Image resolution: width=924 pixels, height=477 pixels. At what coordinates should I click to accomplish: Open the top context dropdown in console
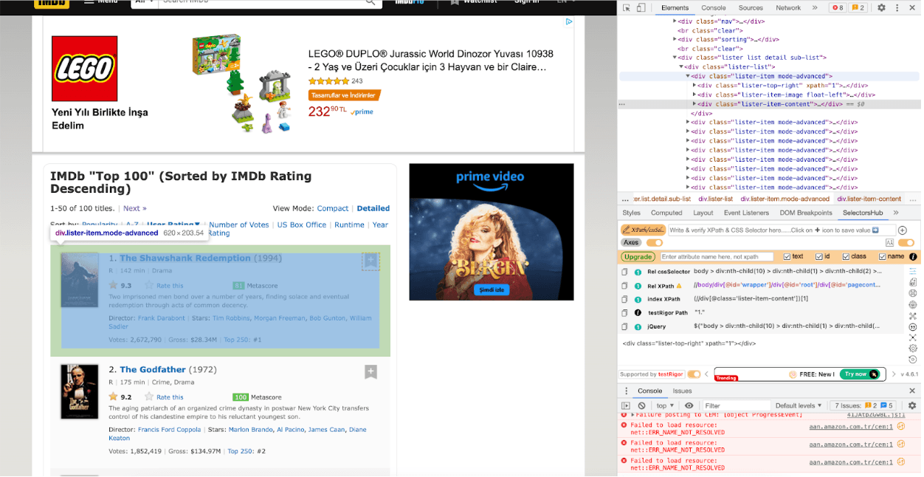pyautogui.click(x=665, y=405)
